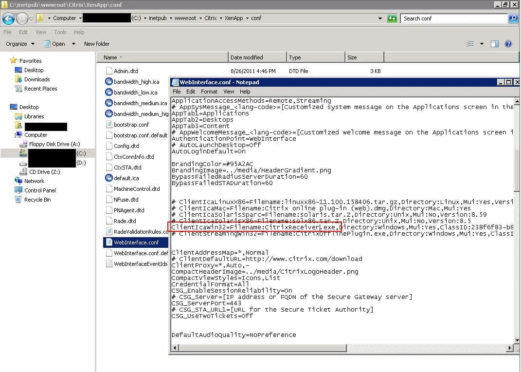Click the search magnifier icon
This screenshot has height=372, width=521.
pyautogui.click(x=513, y=19)
